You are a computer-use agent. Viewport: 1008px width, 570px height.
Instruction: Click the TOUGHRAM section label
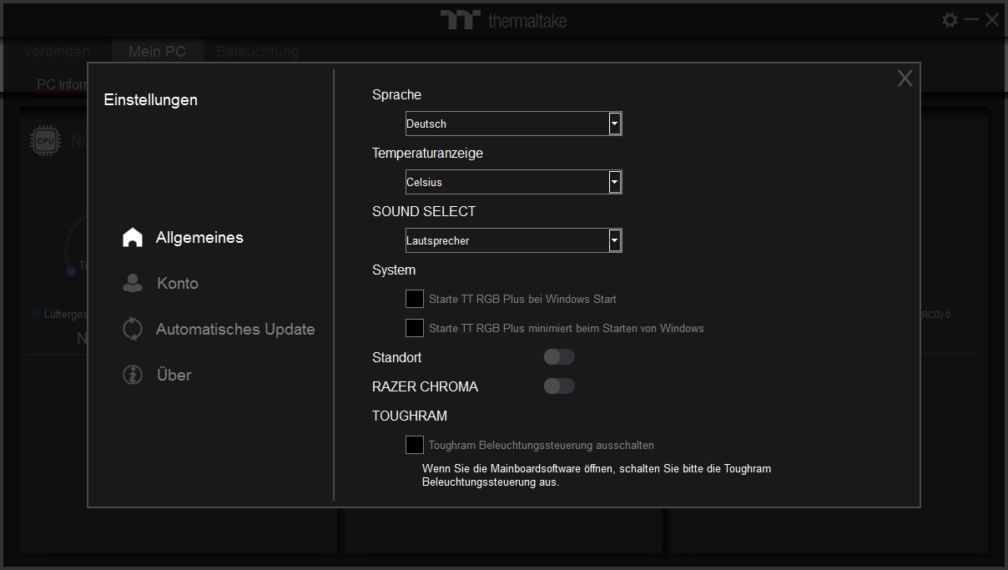[410, 416]
